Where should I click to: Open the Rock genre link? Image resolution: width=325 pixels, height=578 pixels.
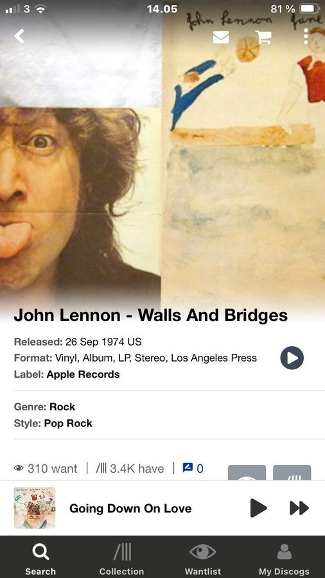click(x=62, y=407)
